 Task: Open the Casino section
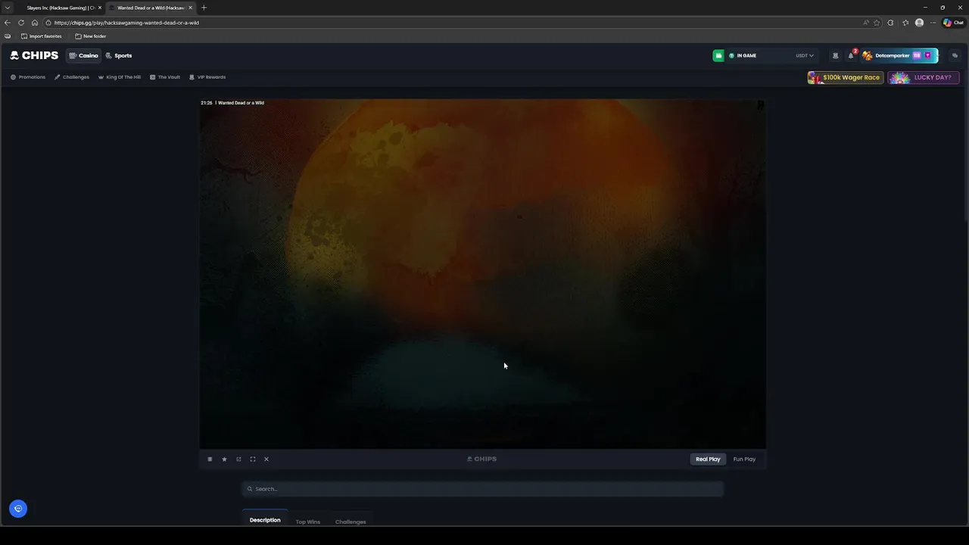point(83,55)
